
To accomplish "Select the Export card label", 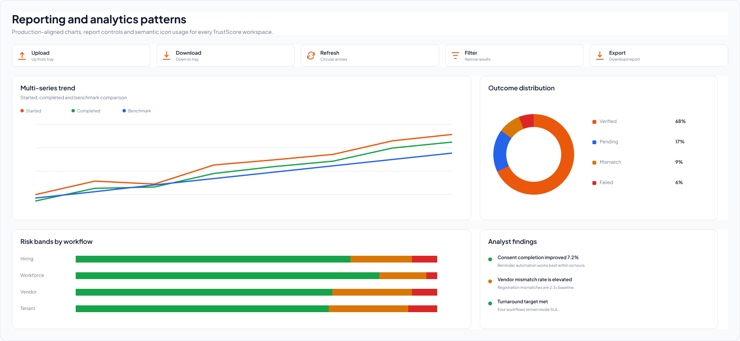I will 617,53.
